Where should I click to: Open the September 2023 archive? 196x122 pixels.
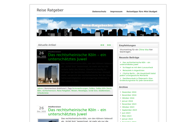tap(129, 110)
